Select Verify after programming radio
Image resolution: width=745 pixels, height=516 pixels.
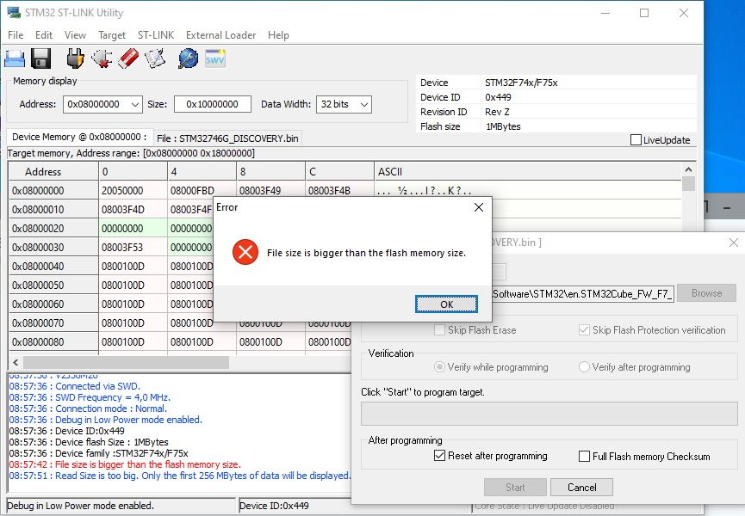coord(584,367)
